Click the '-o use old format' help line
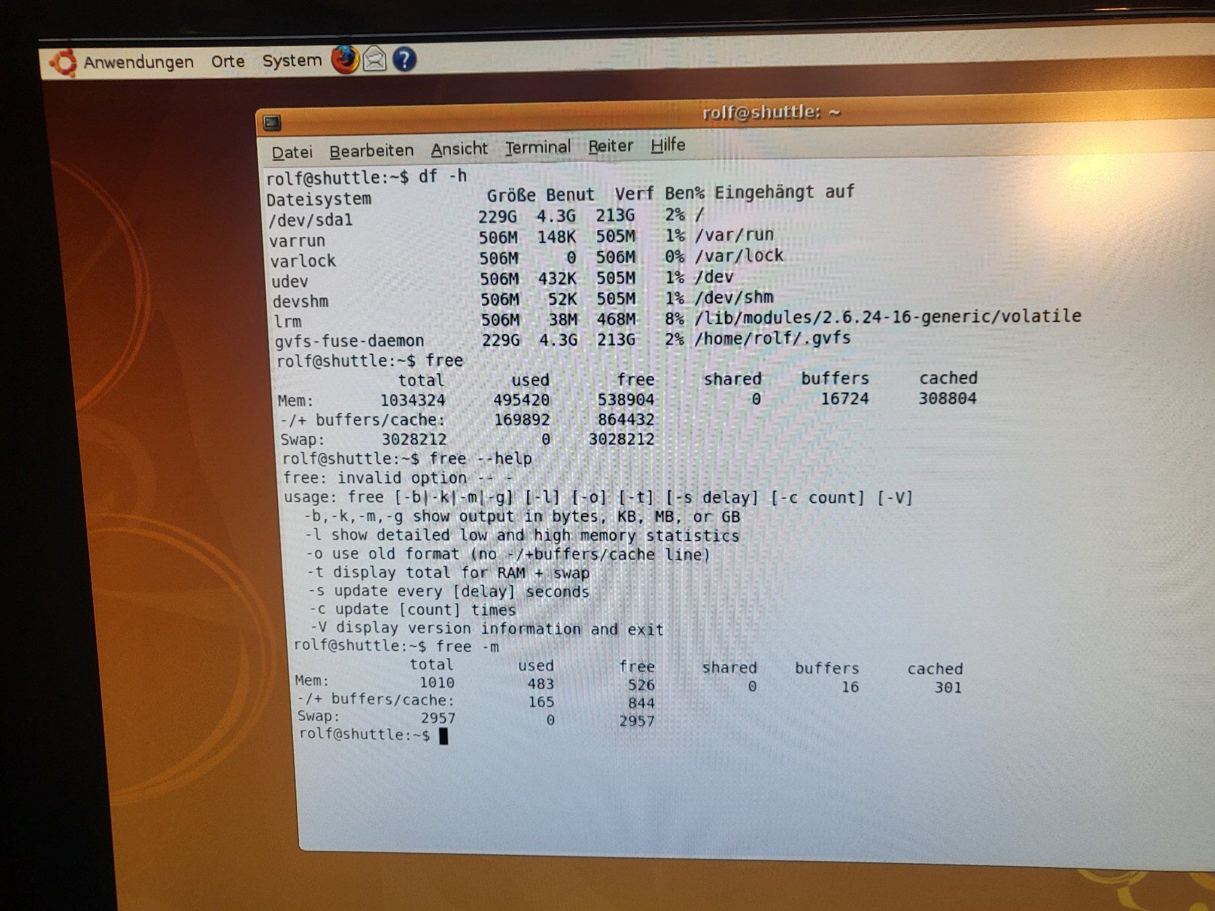The width and height of the screenshot is (1215, 911). pos(508,555)
